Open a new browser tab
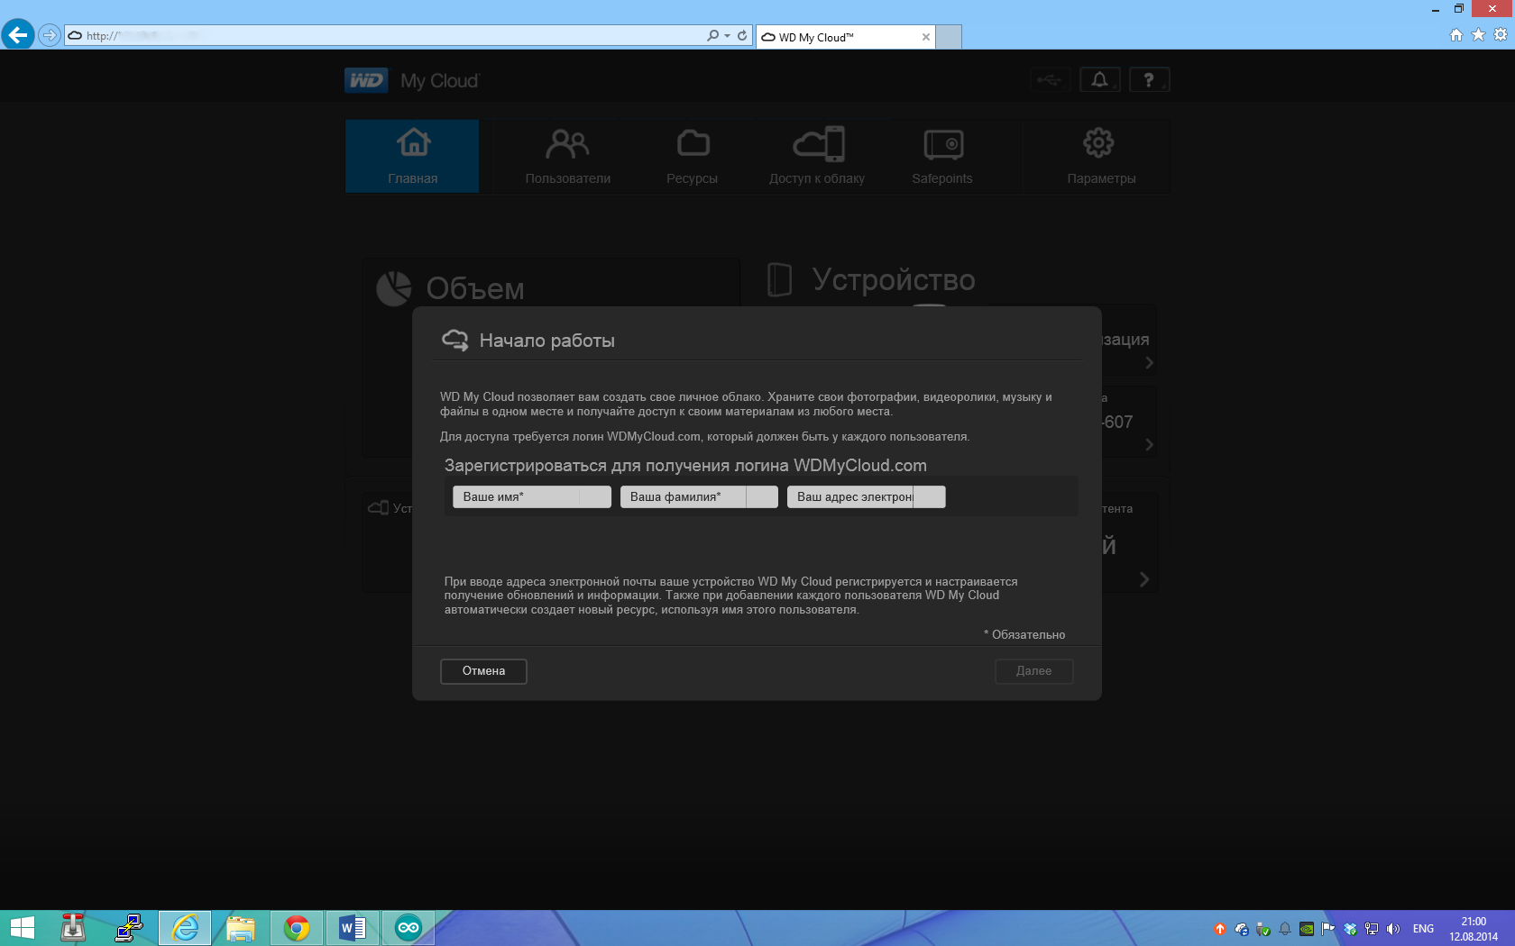Image resolution: width=1515 pixels, height=946 pixels. tap(949, 37)
